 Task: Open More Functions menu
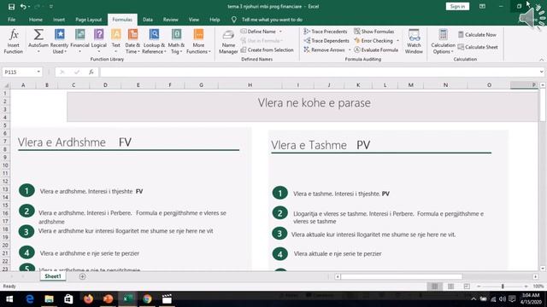tap(198, 42)
